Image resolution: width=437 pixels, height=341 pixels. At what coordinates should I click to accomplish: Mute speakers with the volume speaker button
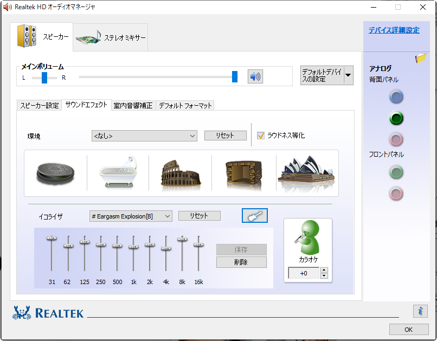(x=255, y=76)
